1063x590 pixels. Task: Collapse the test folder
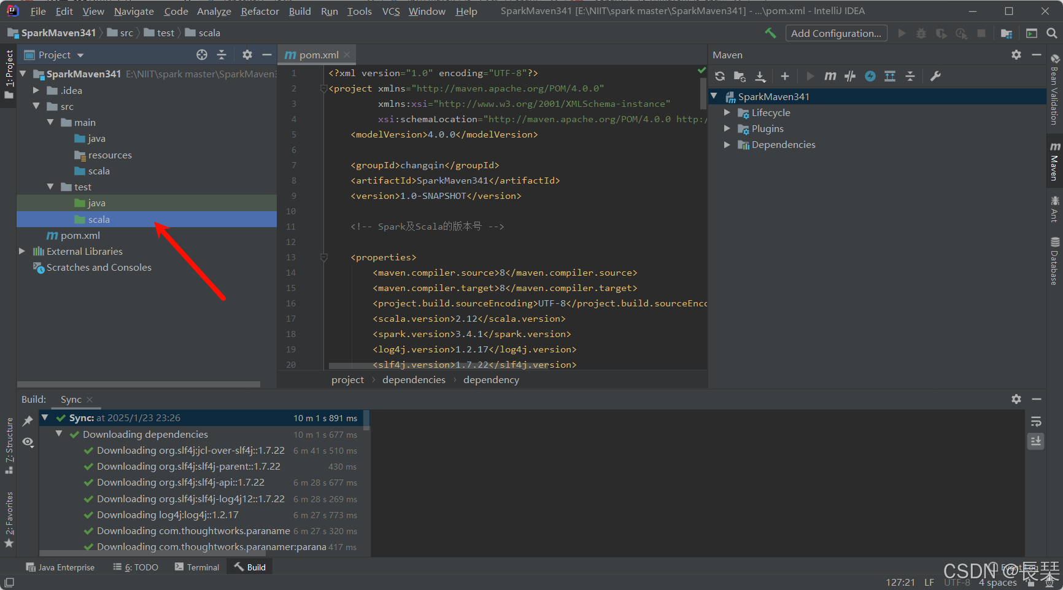point(50,187)
